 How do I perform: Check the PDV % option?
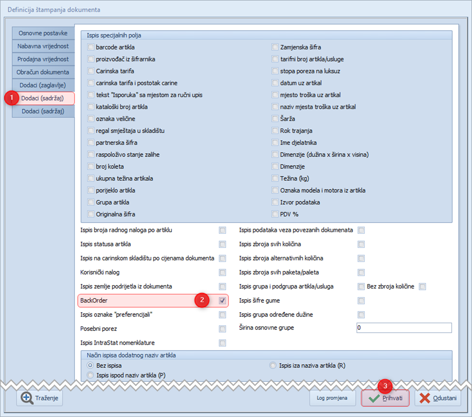(275, 214)
